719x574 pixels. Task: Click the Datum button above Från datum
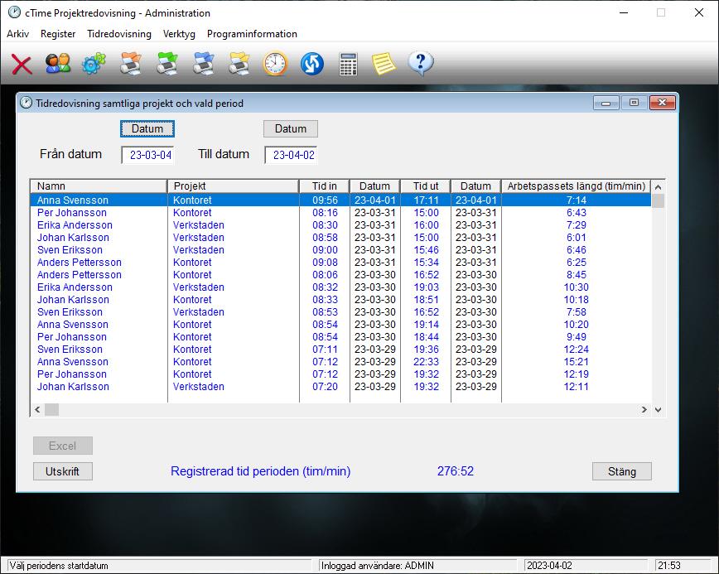pyautogui.click(x=147, y=129)
